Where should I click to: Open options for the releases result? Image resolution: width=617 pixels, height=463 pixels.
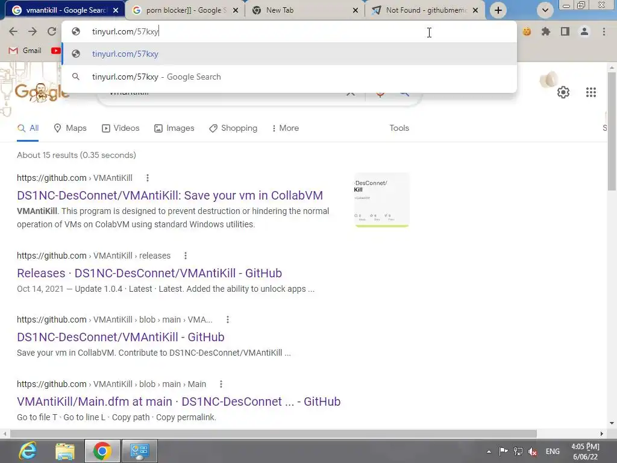pyautogui.click(x=186, y=256)
